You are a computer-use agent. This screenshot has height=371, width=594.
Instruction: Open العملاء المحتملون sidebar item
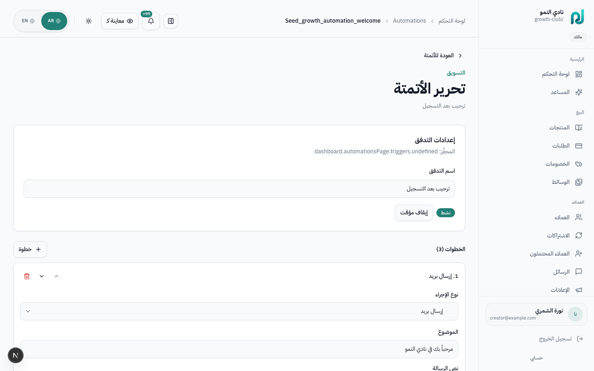536,254
